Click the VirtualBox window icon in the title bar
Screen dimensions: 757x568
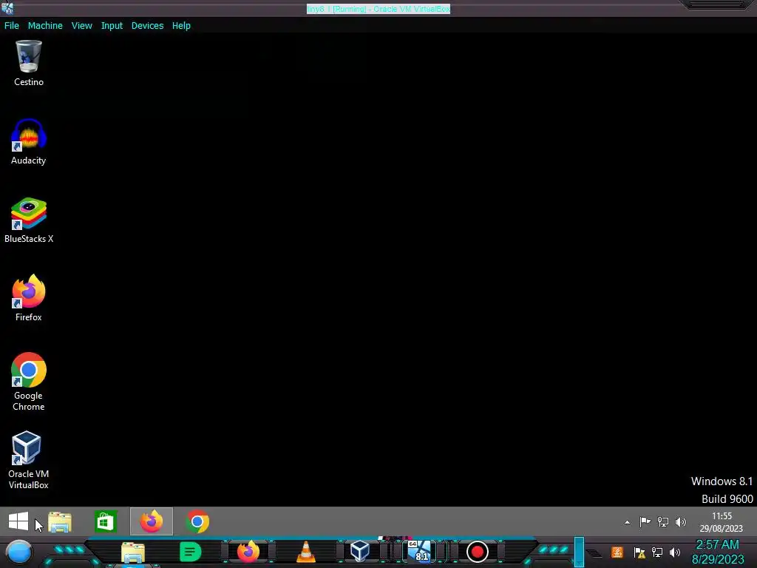coord(7,8)
